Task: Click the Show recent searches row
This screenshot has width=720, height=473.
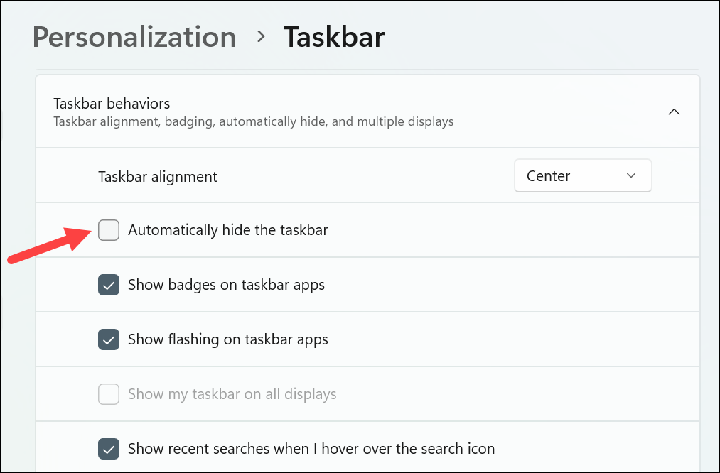Action: 311,448
